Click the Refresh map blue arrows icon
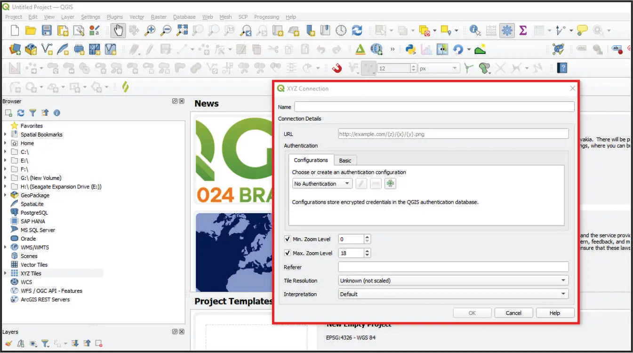 click(357, 31)
